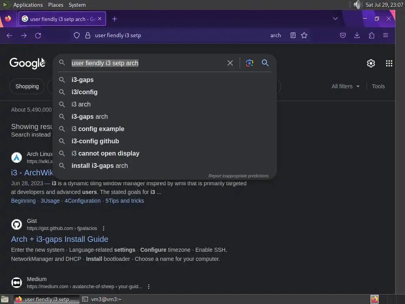Open a new browser tab
The height and width of the screenshot is (304, 405).
(x=114, y=19)
